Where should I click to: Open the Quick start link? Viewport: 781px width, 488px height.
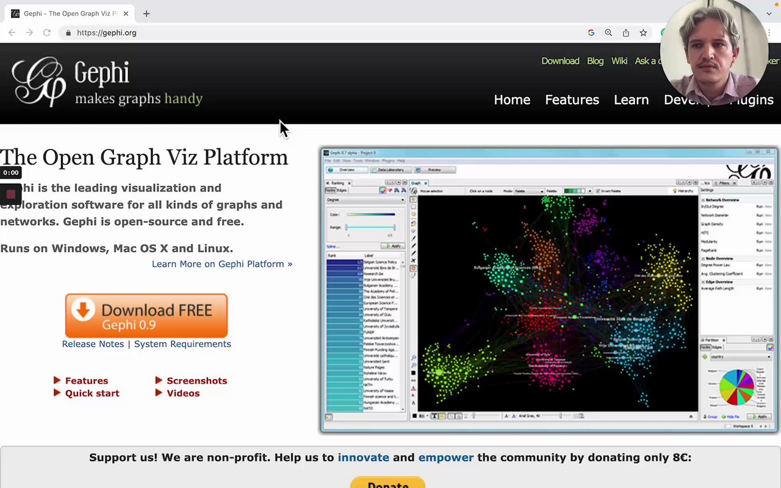tap(92, 393)
